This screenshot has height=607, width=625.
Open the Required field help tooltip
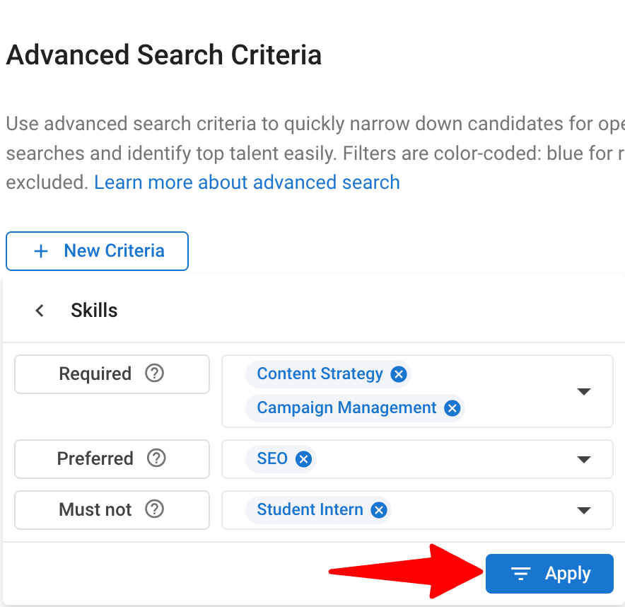(x=154, y=374)
